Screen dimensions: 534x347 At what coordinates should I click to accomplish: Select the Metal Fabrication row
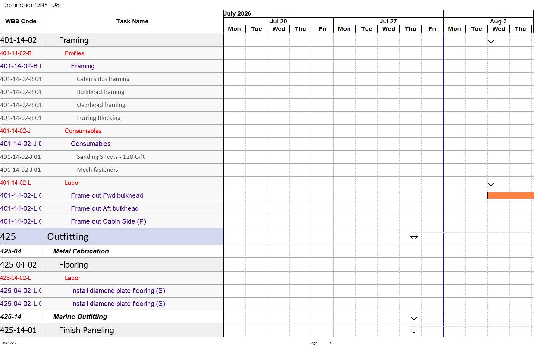112,251
